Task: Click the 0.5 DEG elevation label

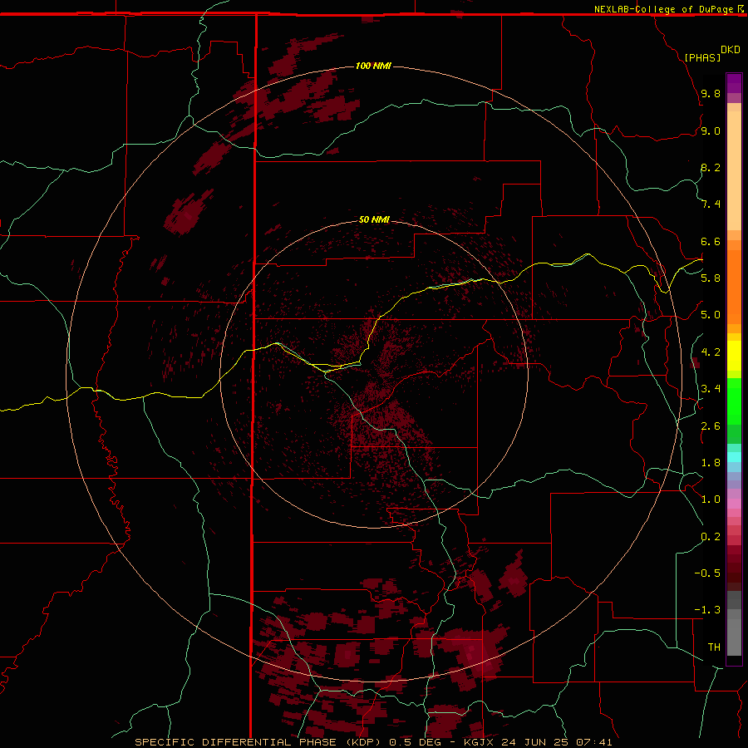Action: pyautogui.click(x=416, y=742)
